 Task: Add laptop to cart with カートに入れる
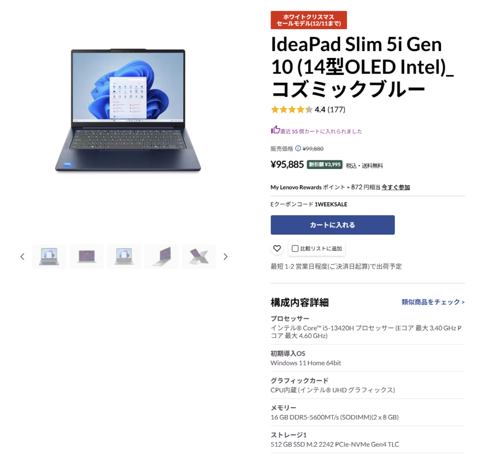click(332, 225)
